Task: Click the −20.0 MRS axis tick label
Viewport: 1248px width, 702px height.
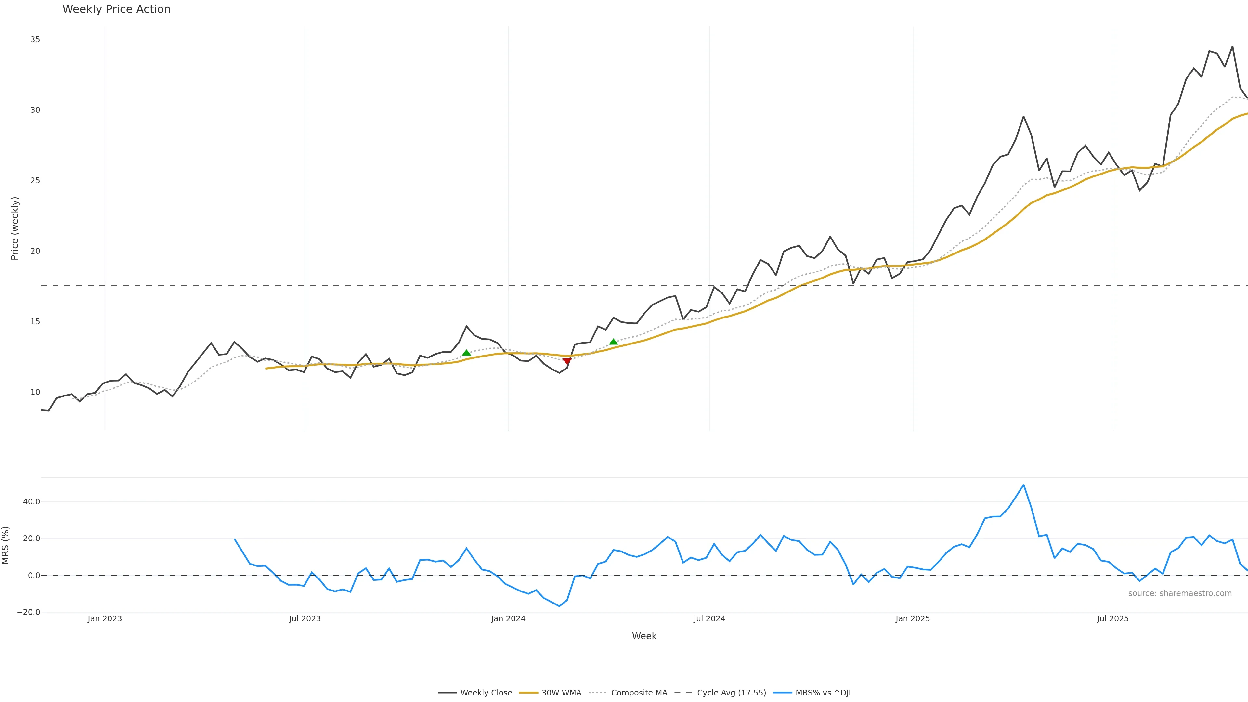Action: (29, 612)
